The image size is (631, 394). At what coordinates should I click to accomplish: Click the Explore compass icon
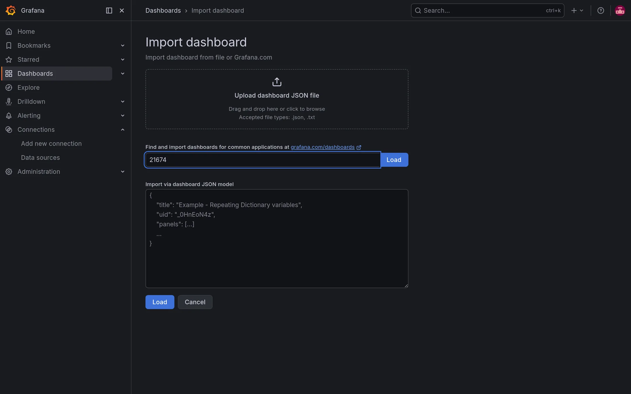(x=9, y=88)
